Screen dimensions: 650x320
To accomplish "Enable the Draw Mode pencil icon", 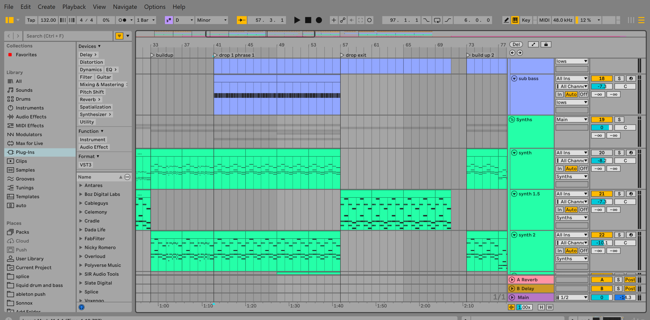I will (x=506, y=20).
